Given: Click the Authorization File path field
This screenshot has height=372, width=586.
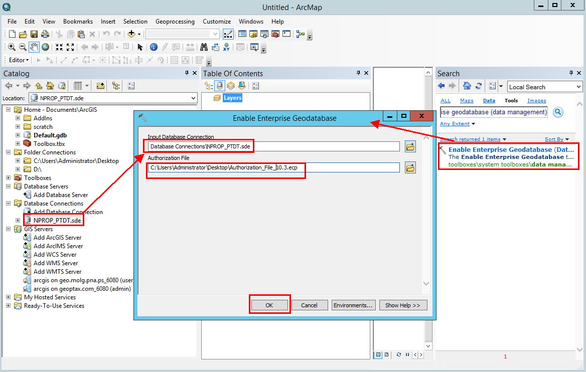Looking at the screenshot, I should coord(273,167).
